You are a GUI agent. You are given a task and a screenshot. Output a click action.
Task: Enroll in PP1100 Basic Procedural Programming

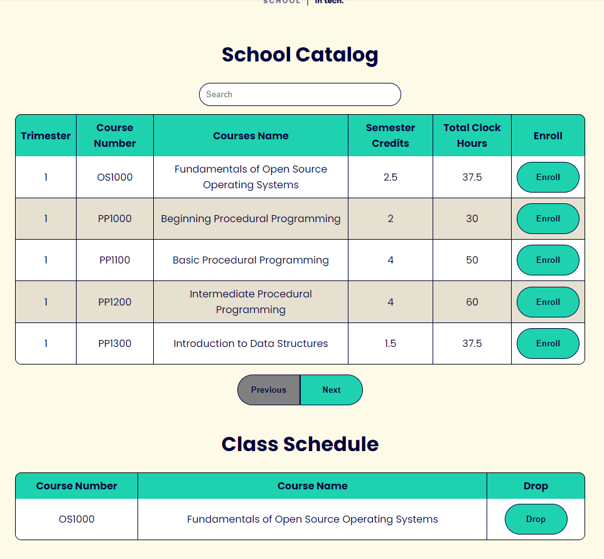pos(547,260)
